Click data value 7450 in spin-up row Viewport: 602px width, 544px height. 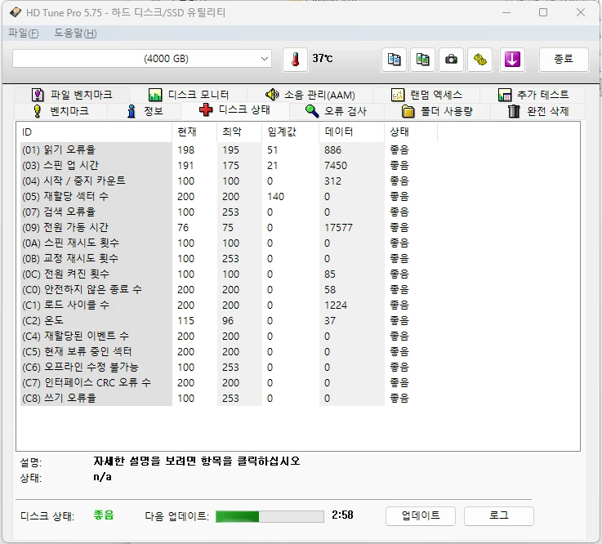pyautogui.click(x=336, y=166)
